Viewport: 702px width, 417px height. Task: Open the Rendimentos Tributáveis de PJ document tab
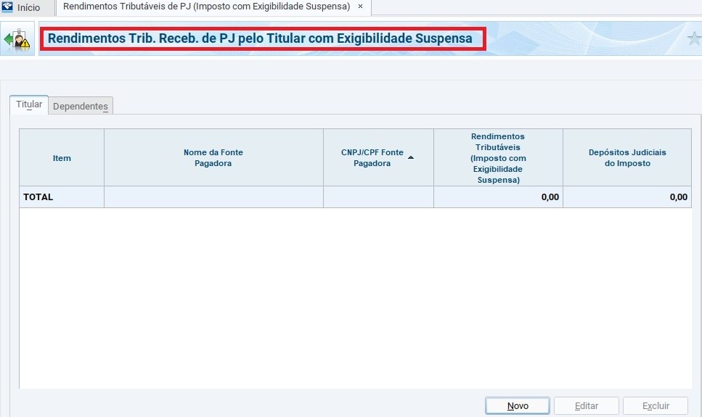tap(207, 7)
